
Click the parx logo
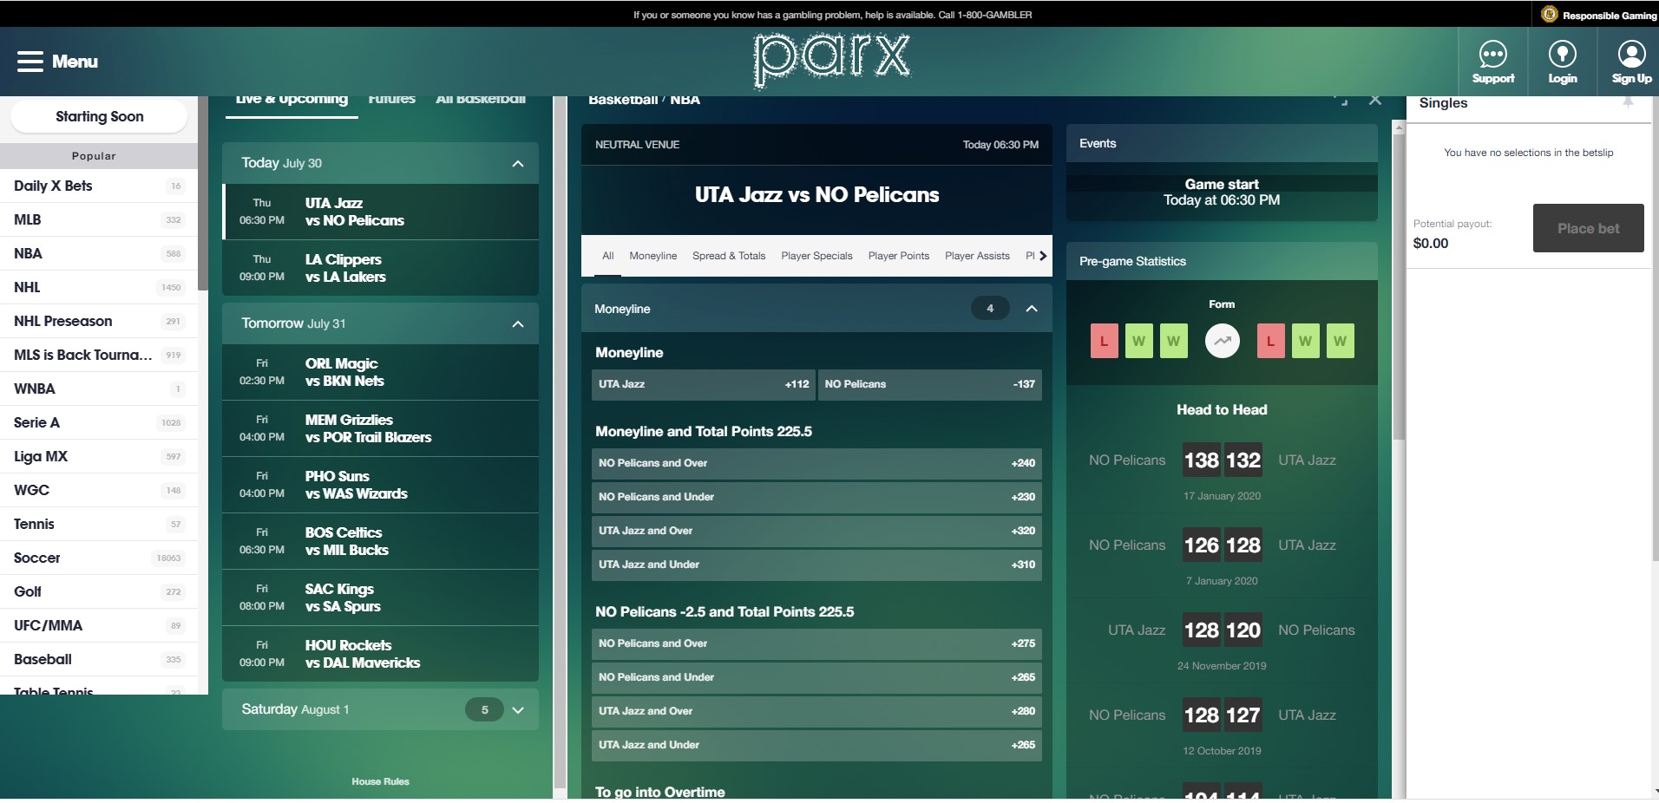pyautogui.click(x=831, y=61)
